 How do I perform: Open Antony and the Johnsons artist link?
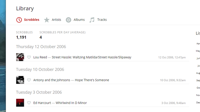click(x=52, y=80)
